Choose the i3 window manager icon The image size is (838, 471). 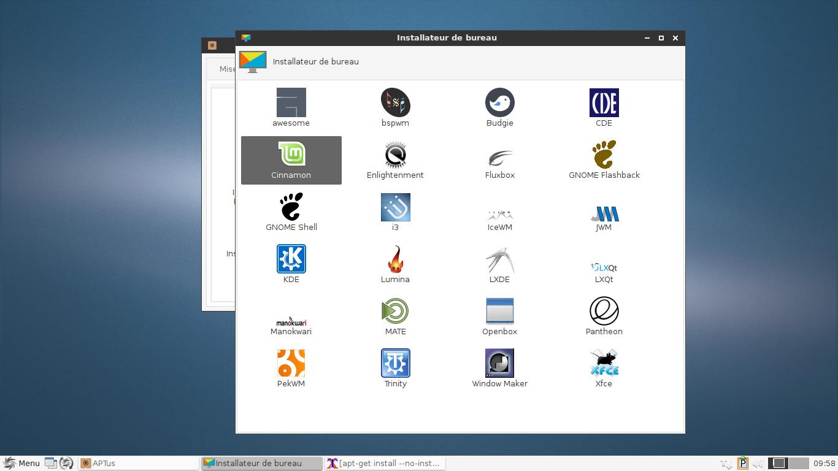(x=395, y=207)
